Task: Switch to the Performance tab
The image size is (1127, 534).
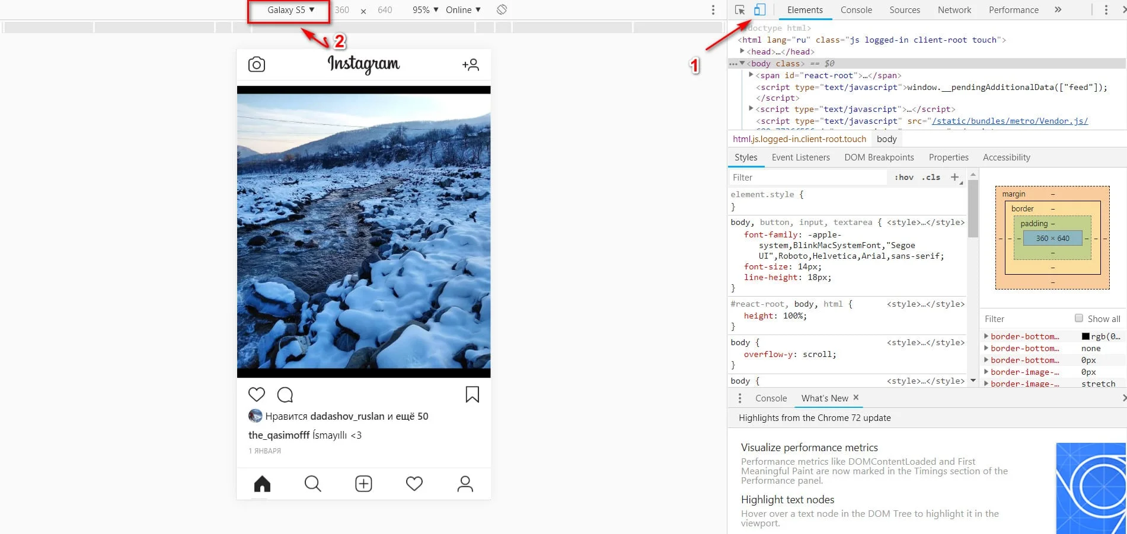Action: 1014,10
